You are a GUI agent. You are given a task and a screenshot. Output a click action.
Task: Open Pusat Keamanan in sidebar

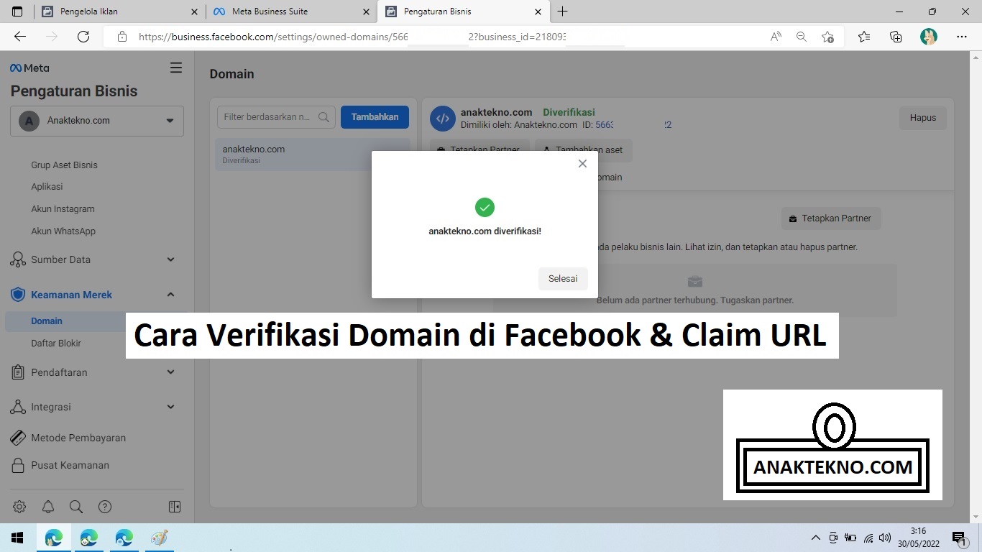tap(70, 465)
